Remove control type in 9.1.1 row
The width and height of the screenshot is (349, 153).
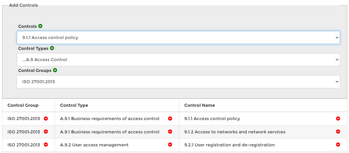coord(170,119)
